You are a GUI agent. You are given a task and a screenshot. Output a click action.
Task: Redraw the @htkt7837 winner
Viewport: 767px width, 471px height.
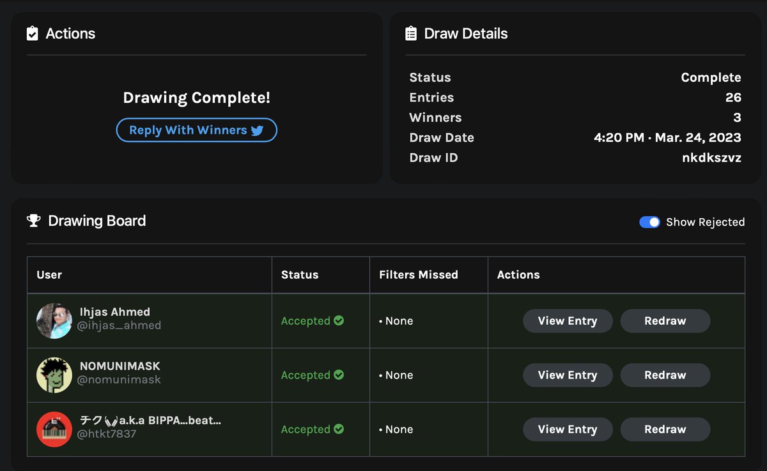665,430
